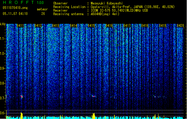The image size is (187, 119).
Task: Select the filename 0511070410.png
Action: coord(15,8)
